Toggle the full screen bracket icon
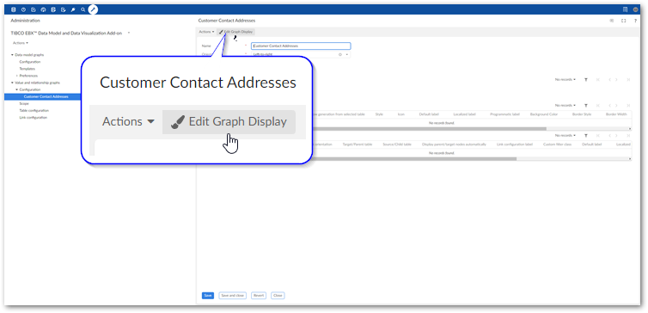The height and width of the screenshot is (313, 648). (624, 21)
